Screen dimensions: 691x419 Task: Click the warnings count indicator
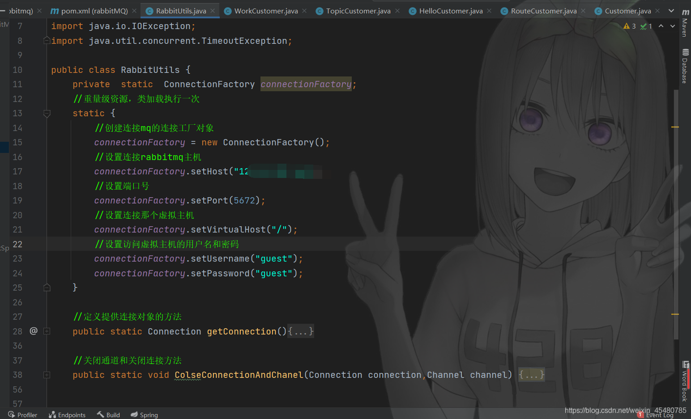[x=630, y=26]
